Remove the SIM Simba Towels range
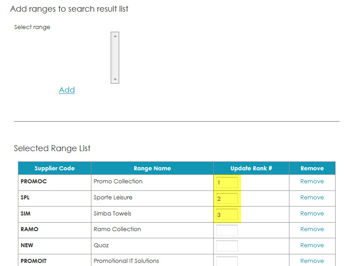This screenshot has width=345, height=266. pyautogui.click(x=312, y=213)
